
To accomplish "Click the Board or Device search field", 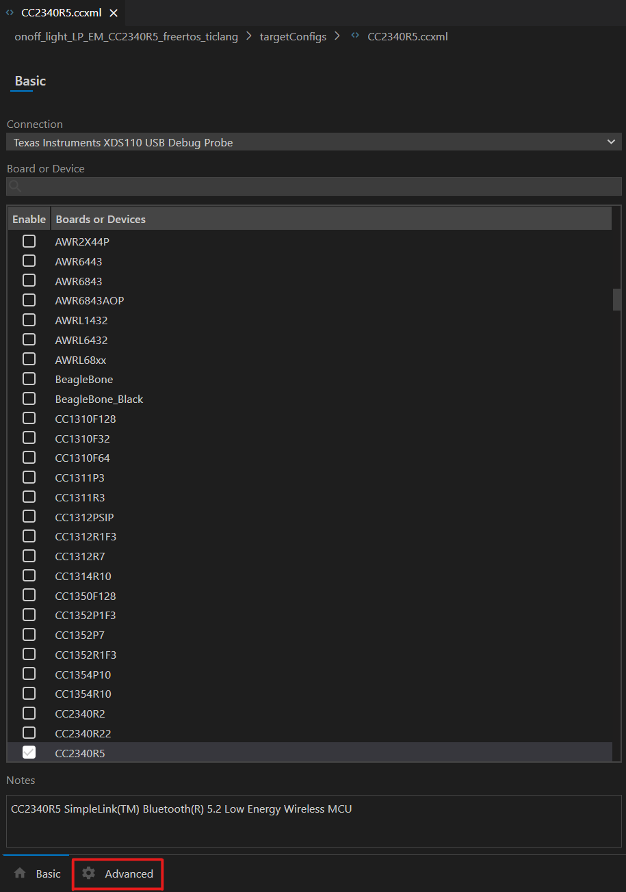I will pyautogui.click(x=315, y=186).
